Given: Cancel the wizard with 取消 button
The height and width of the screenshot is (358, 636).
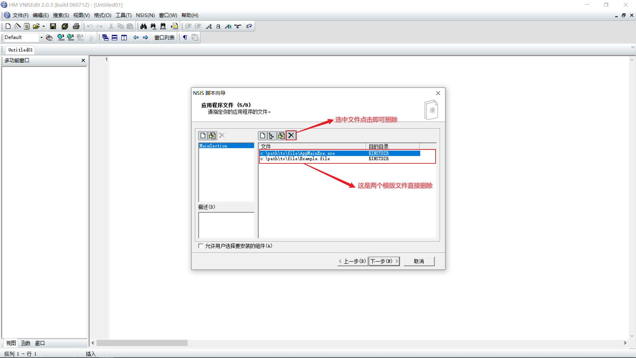Looking at the screenshot, I should point(419,261).
